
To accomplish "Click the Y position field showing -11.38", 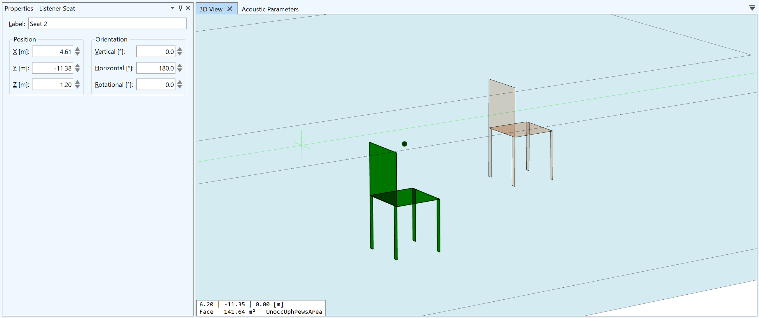I will (53, 68).
